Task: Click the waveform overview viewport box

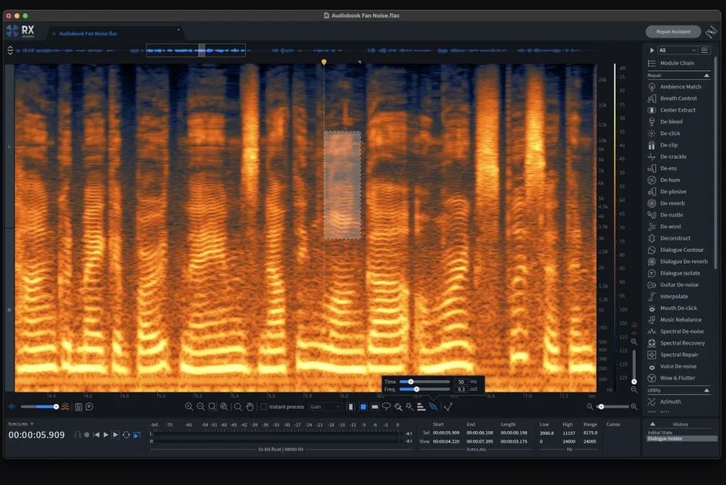Action: 196,50
